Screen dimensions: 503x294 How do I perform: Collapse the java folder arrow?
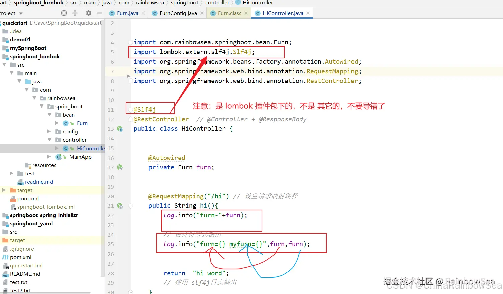point(19,81)
